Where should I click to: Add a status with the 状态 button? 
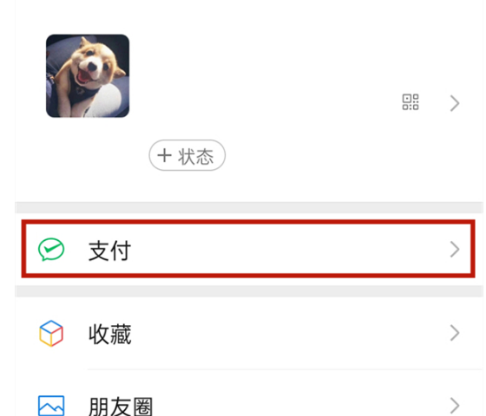point(187,155)
